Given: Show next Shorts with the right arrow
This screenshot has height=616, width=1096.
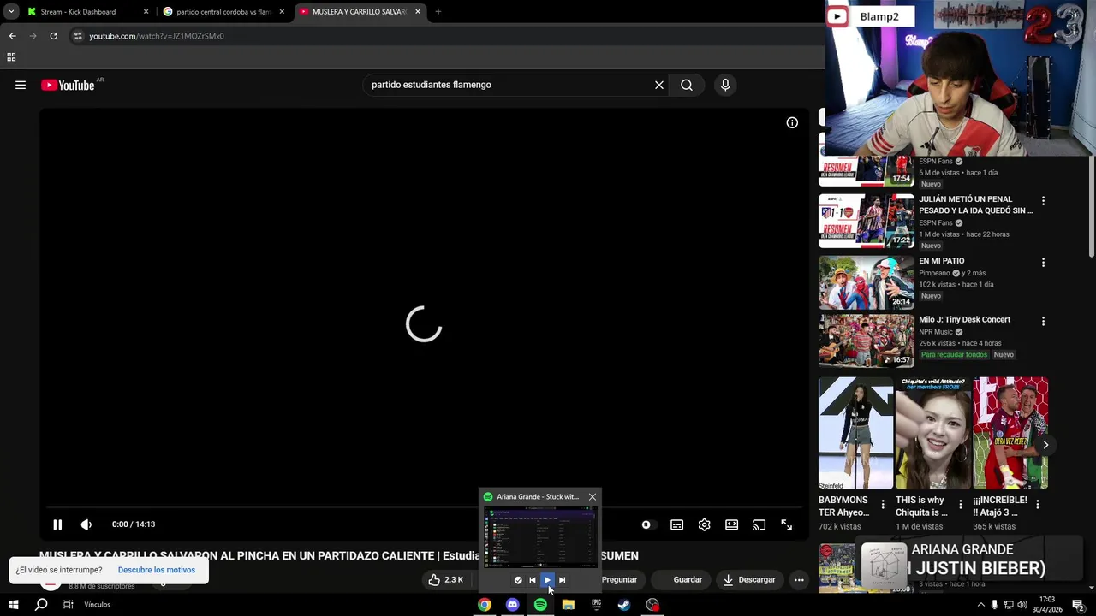Looking at the screenshot, I should point(1045,445).
